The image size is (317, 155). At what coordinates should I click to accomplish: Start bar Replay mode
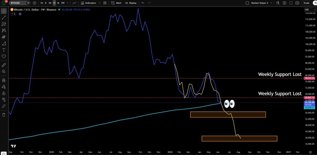point(131,3)
